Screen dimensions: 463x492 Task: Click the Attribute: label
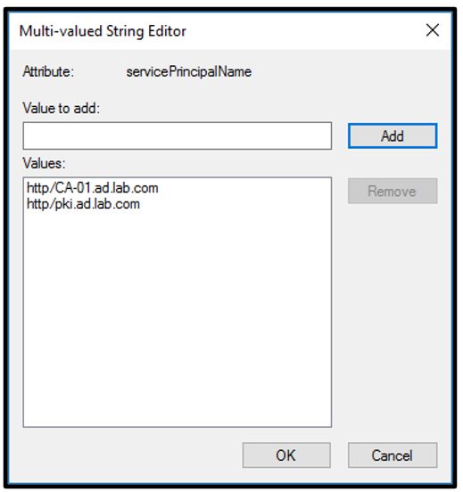[48, 71]
